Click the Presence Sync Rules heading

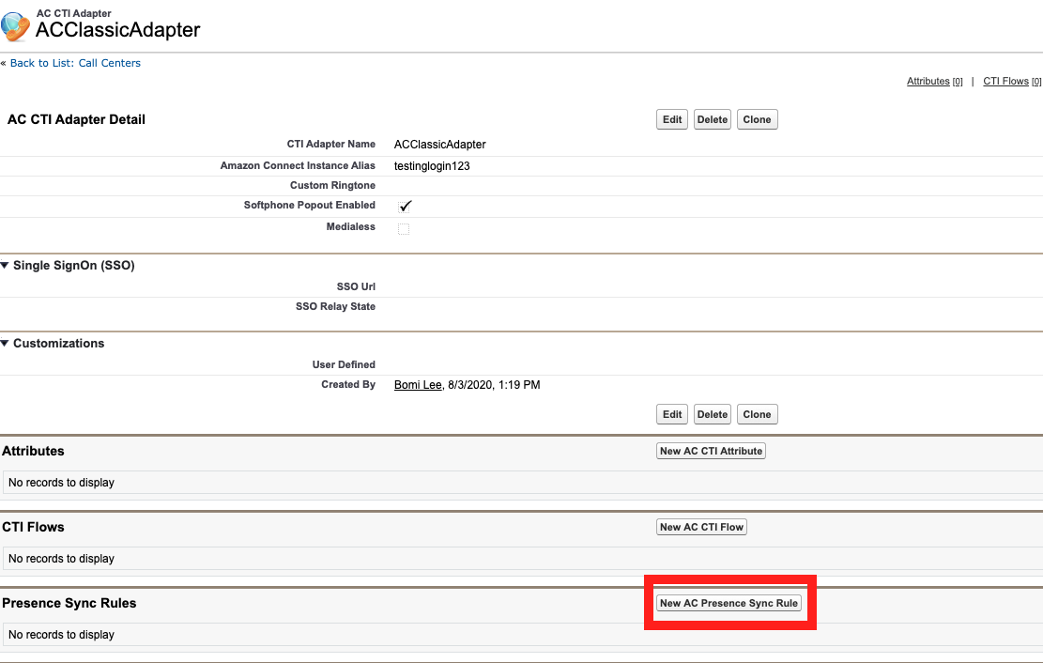[69, 603]
